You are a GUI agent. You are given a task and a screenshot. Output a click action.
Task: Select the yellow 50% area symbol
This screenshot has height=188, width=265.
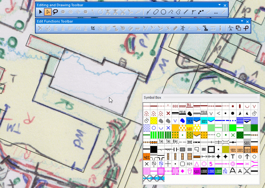189,128
